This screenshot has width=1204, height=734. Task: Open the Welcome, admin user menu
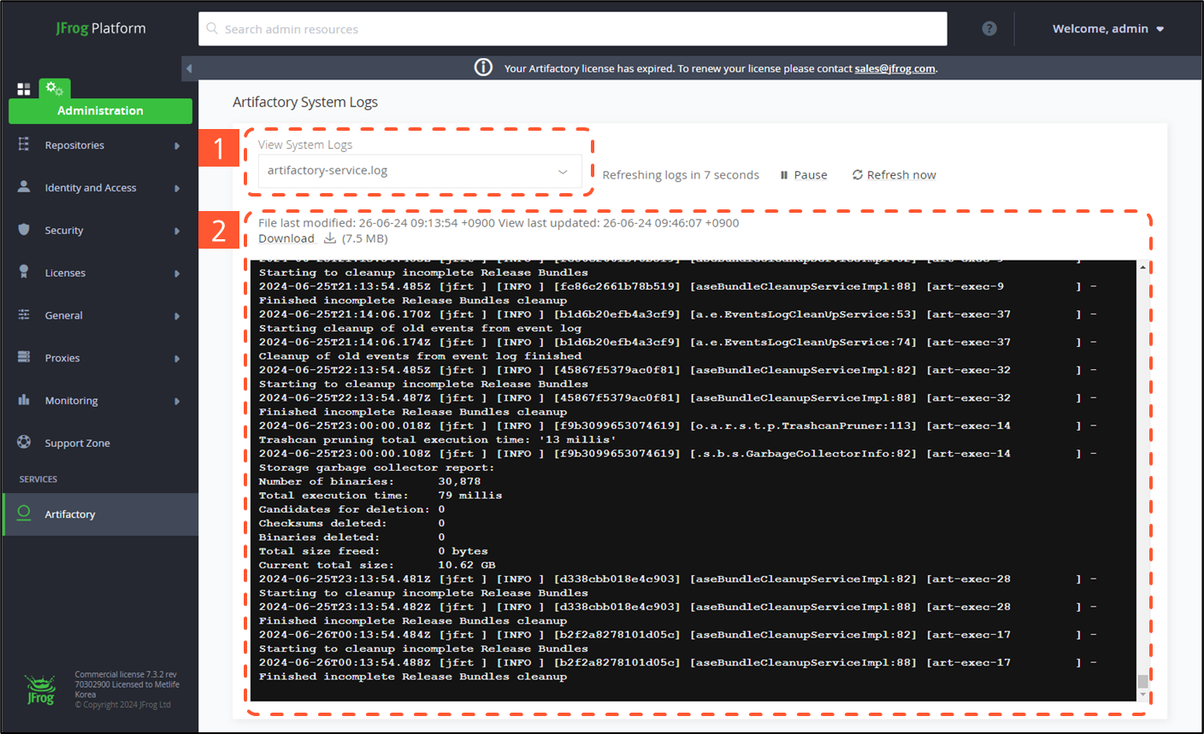tap(1108, 28)
